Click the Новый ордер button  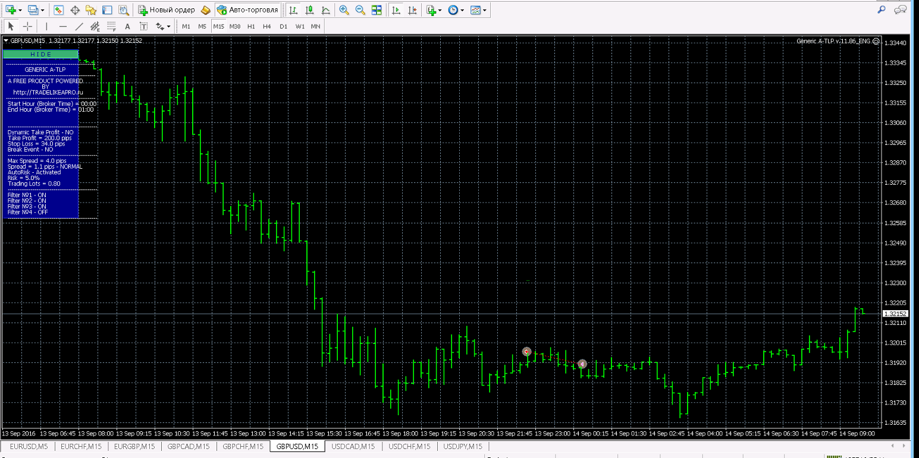pyautogui.click(x=166, y=10)
